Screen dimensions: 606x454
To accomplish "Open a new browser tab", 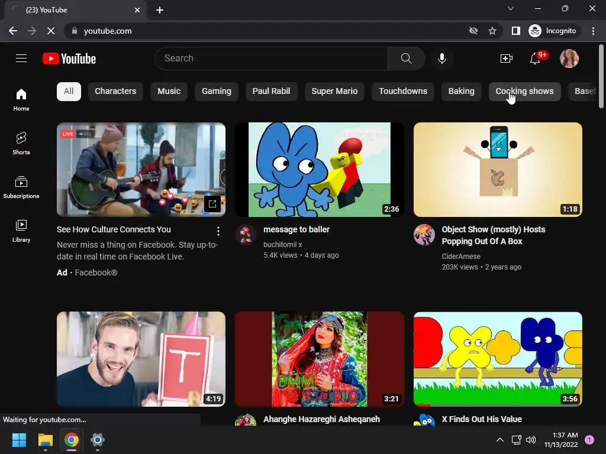I will coord(160,10).
